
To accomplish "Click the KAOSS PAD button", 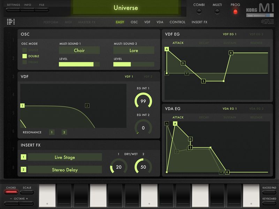I will click(269, 192).
